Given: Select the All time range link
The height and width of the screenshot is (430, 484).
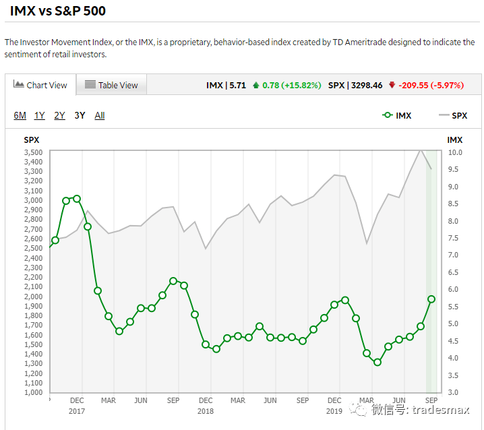Looking at the screenshot, I should coord(99,115).
